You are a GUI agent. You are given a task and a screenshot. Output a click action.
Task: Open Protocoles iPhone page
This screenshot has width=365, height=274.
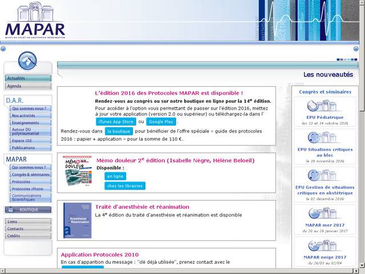click(30, 189)
